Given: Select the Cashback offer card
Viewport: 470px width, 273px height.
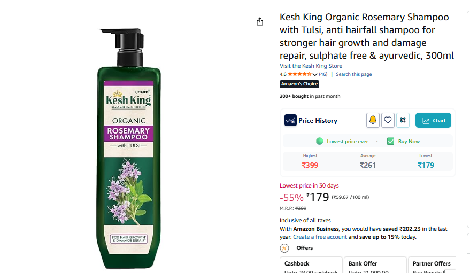Looking at the screenshot, I should coord(311,265).
